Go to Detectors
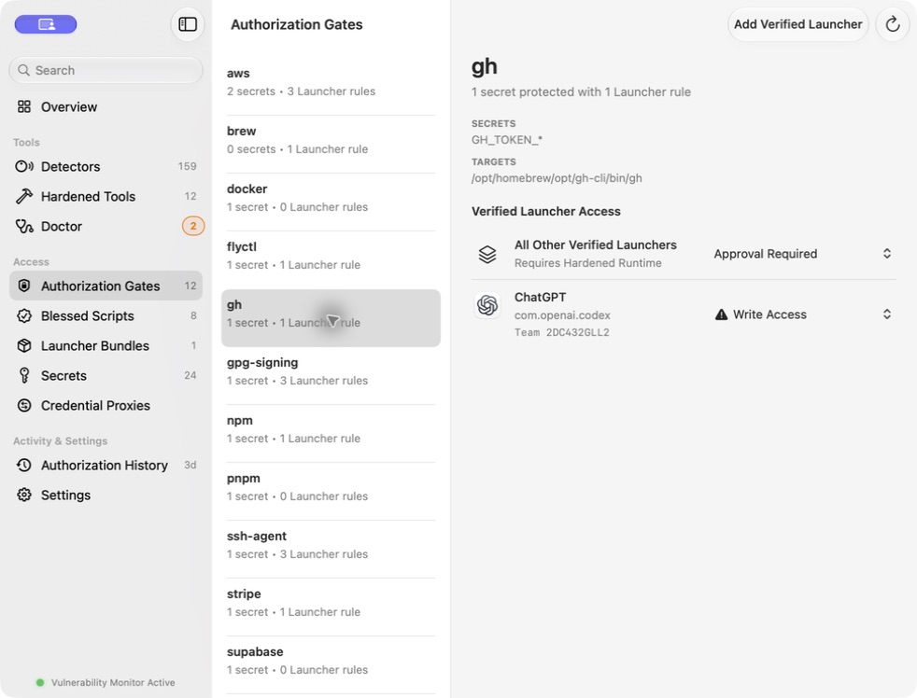 (x=106, y=166)
